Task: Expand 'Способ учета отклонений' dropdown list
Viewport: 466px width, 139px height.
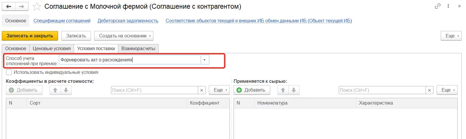Action: click(x=205, y=60)
